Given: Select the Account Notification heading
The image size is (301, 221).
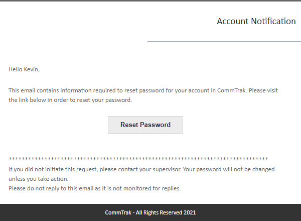Looking at the screenshot, I should tap(256, 21).
